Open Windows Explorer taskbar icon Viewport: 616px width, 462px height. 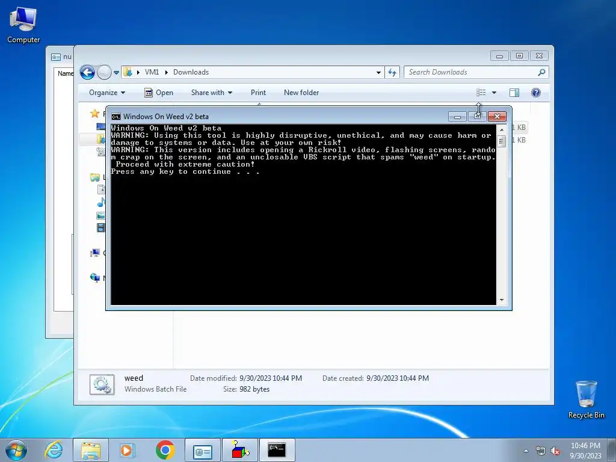point(91,450)
